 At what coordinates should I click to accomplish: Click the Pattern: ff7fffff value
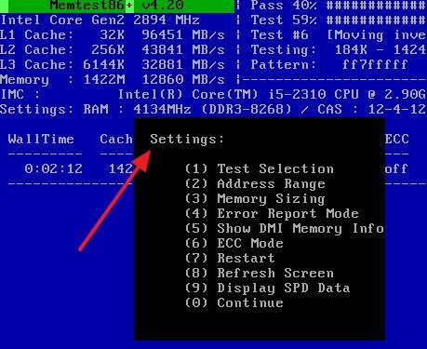coord(375,65)
